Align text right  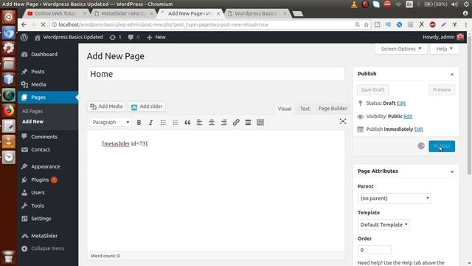click(223, 123)
